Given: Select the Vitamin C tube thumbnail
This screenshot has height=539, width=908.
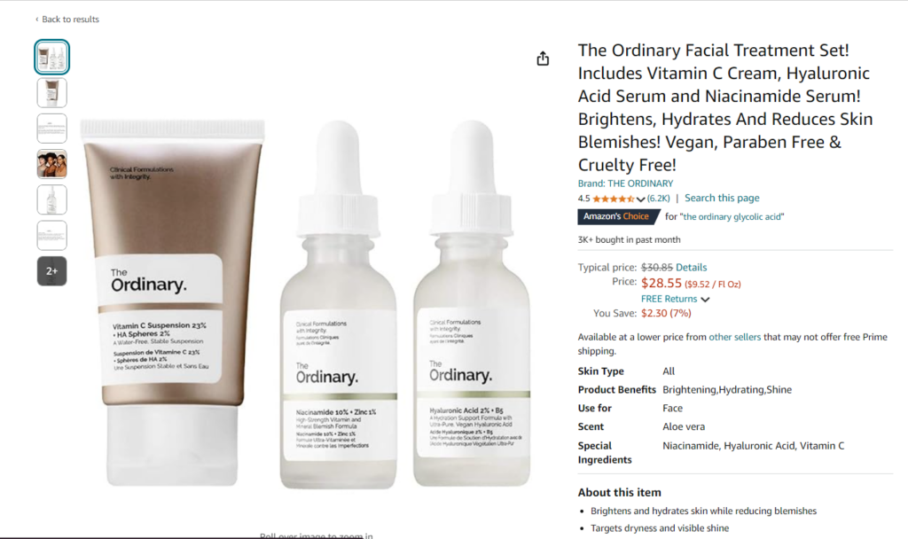Looking at the screenshot, I should pos(52,92).
